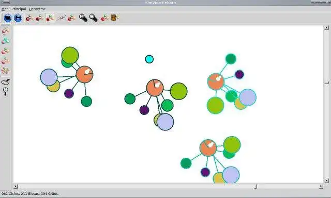Click the purple circle of the upper-right biota
This screenshot has height=198, width=331.
239,74
